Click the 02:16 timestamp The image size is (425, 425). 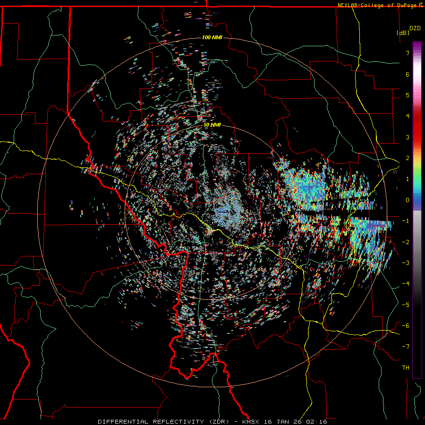(x=316, y=422)
